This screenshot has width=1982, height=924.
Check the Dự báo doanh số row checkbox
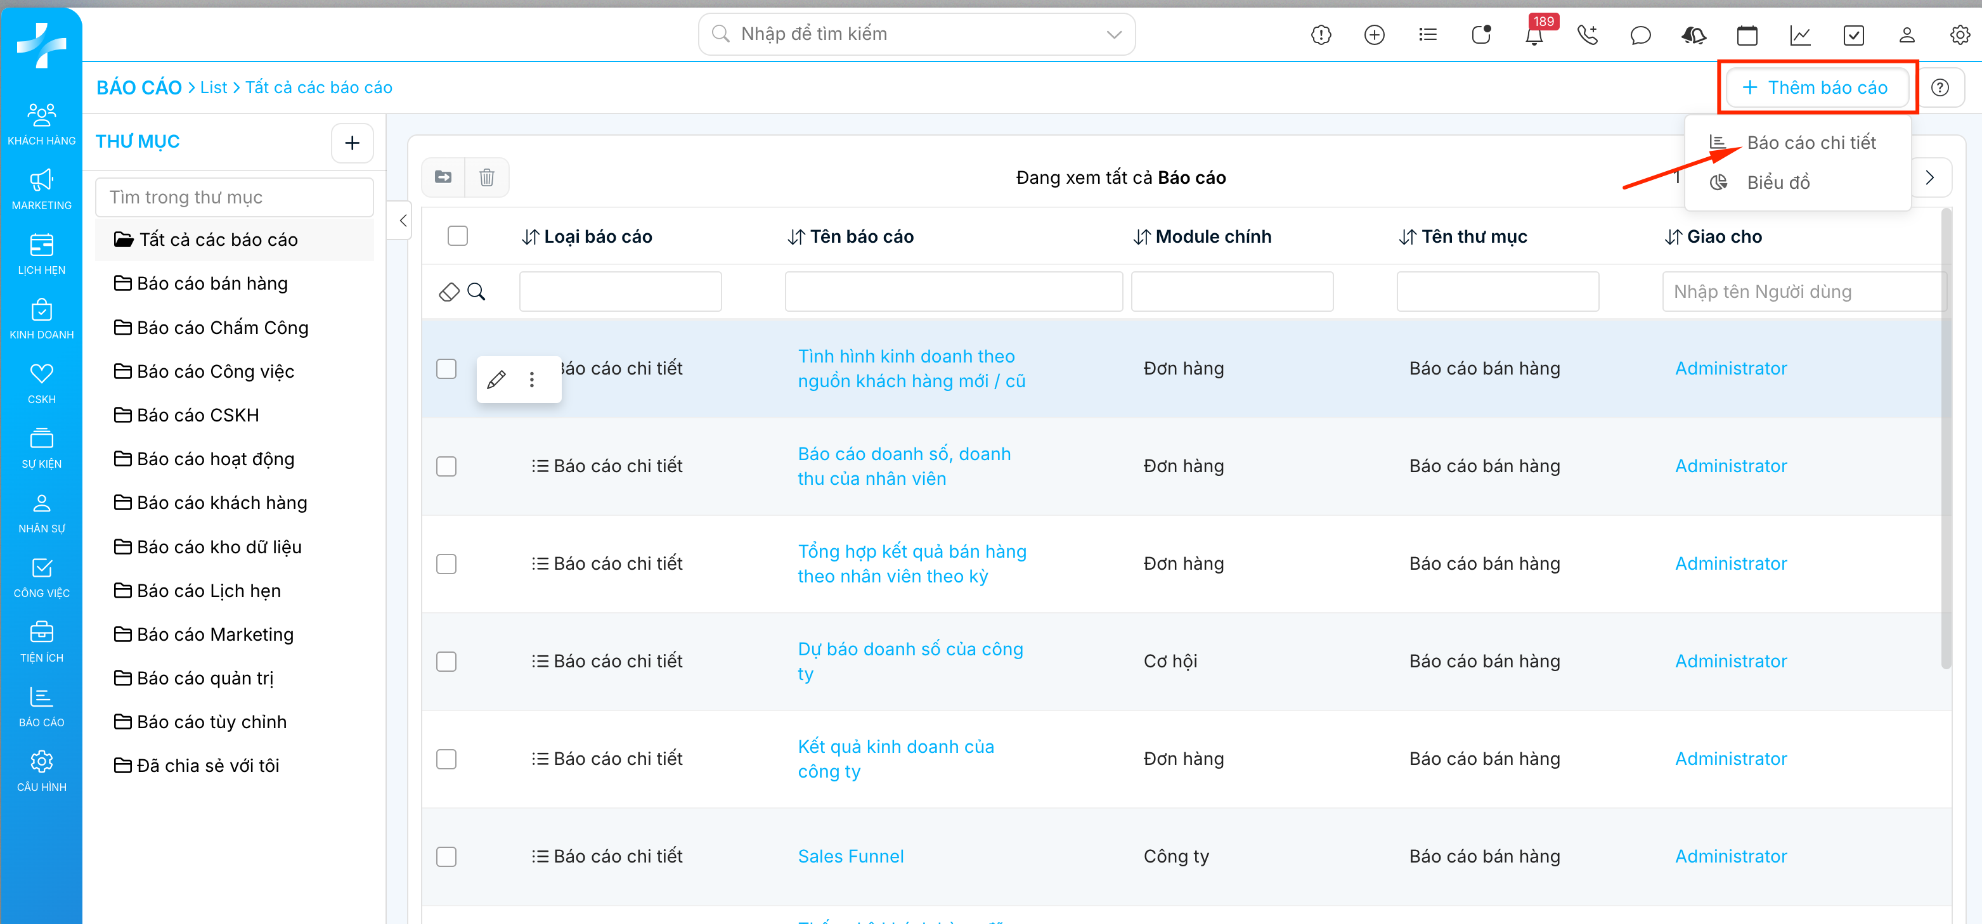click(446, 662)
